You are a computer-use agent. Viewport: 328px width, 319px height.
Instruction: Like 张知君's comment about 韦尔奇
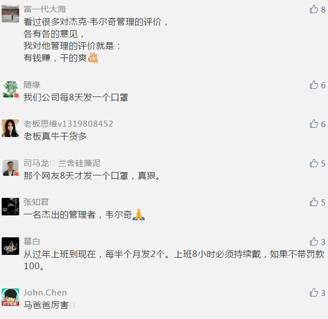tap(314, 202)
